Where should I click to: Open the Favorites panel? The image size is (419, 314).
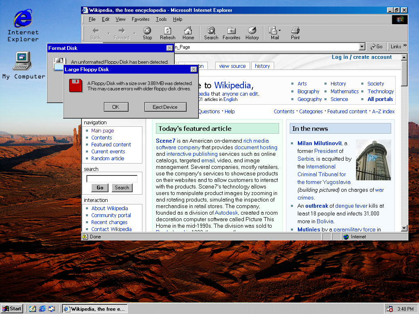(x=231, y=33)
